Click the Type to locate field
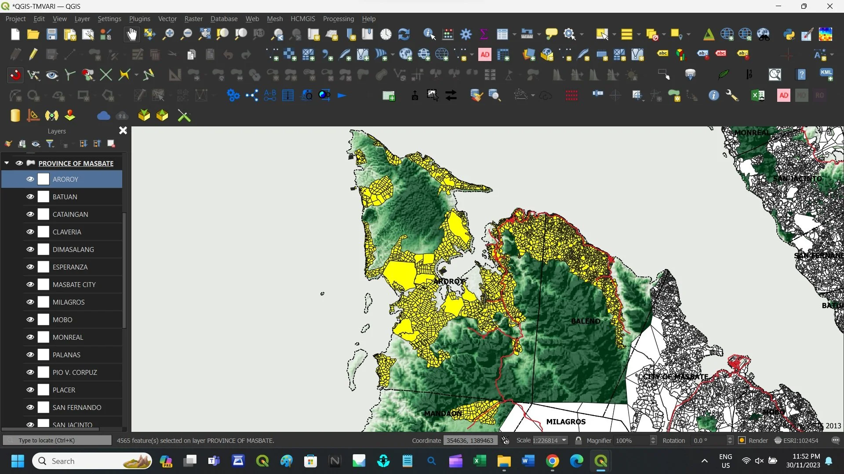This screenshot has width=844, height=474. coord(57,440)
